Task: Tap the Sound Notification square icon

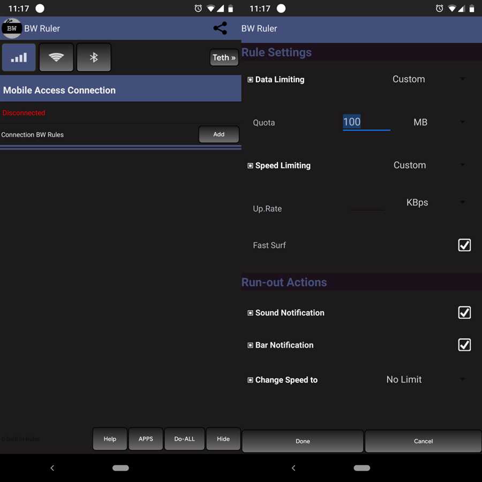Action: [250, 313]
